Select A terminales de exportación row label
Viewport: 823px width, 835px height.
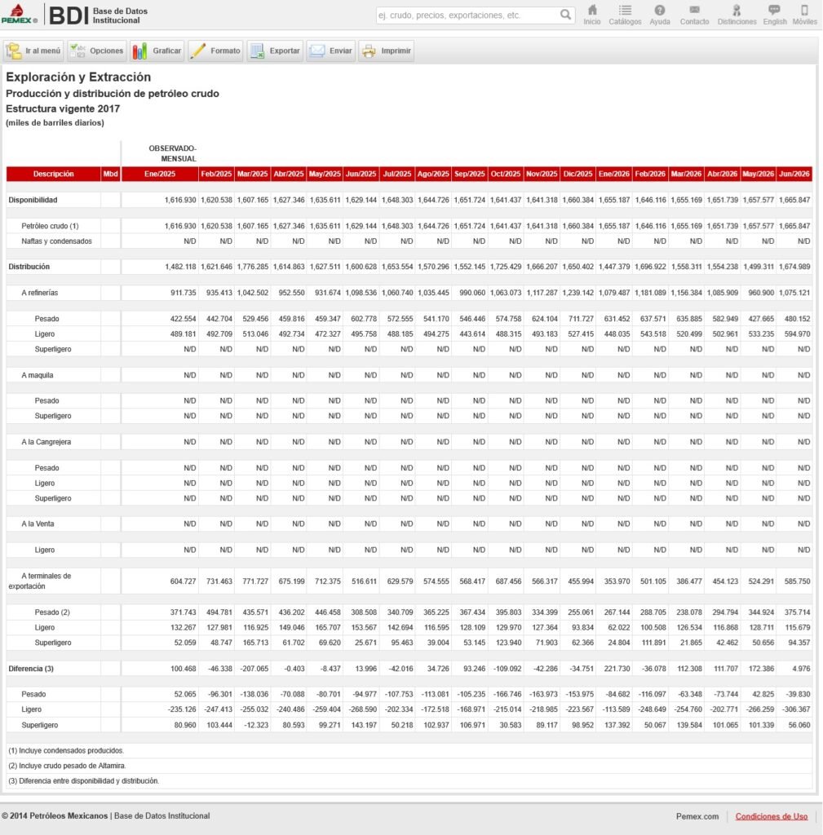point(39,581)
